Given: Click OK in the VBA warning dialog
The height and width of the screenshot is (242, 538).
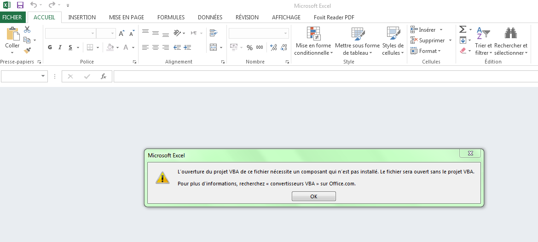Looking at the screenshot, I should [x=313, y=196].
